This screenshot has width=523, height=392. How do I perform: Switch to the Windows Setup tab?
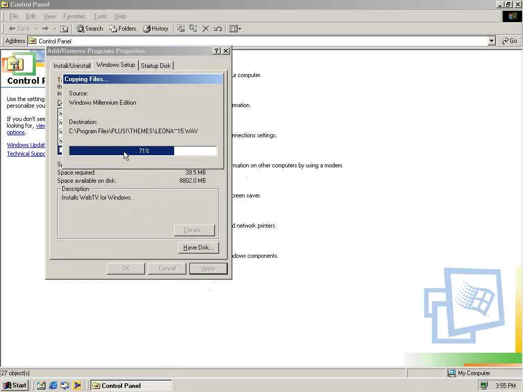point(116,65)
